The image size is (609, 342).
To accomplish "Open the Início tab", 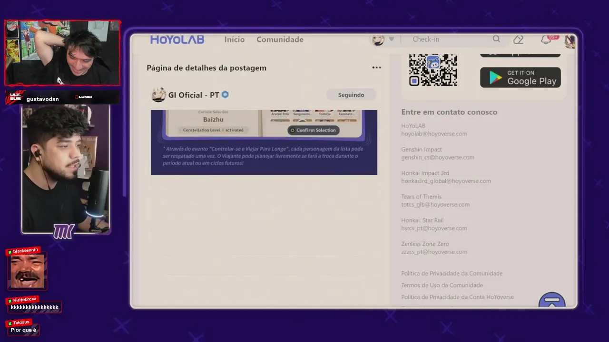I will coord(235,39).
